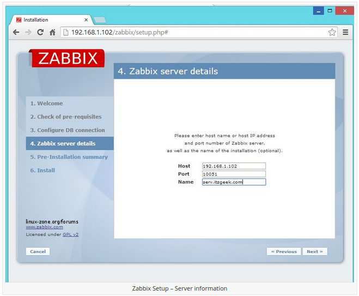Go back with Previous button
The image size is (359, 296).
284,252
